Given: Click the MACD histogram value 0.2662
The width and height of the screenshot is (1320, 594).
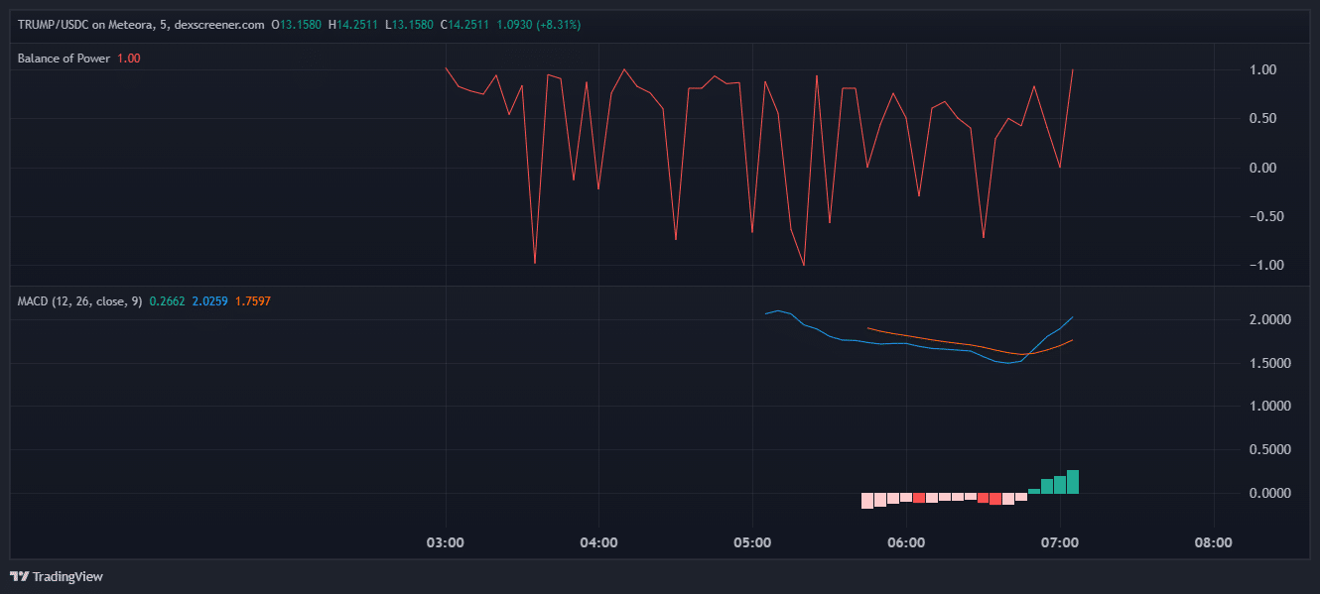Looking at the screenshot, I should (x=167, y=300).
